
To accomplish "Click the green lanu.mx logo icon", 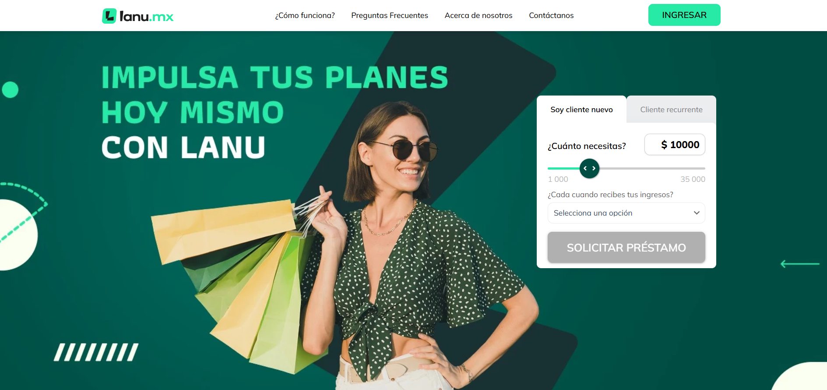I will click(109, 16).
